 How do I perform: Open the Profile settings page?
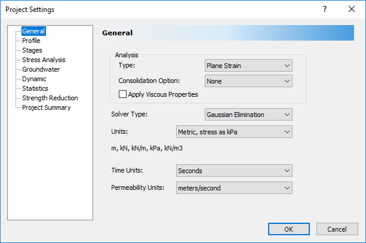(31, 41)
